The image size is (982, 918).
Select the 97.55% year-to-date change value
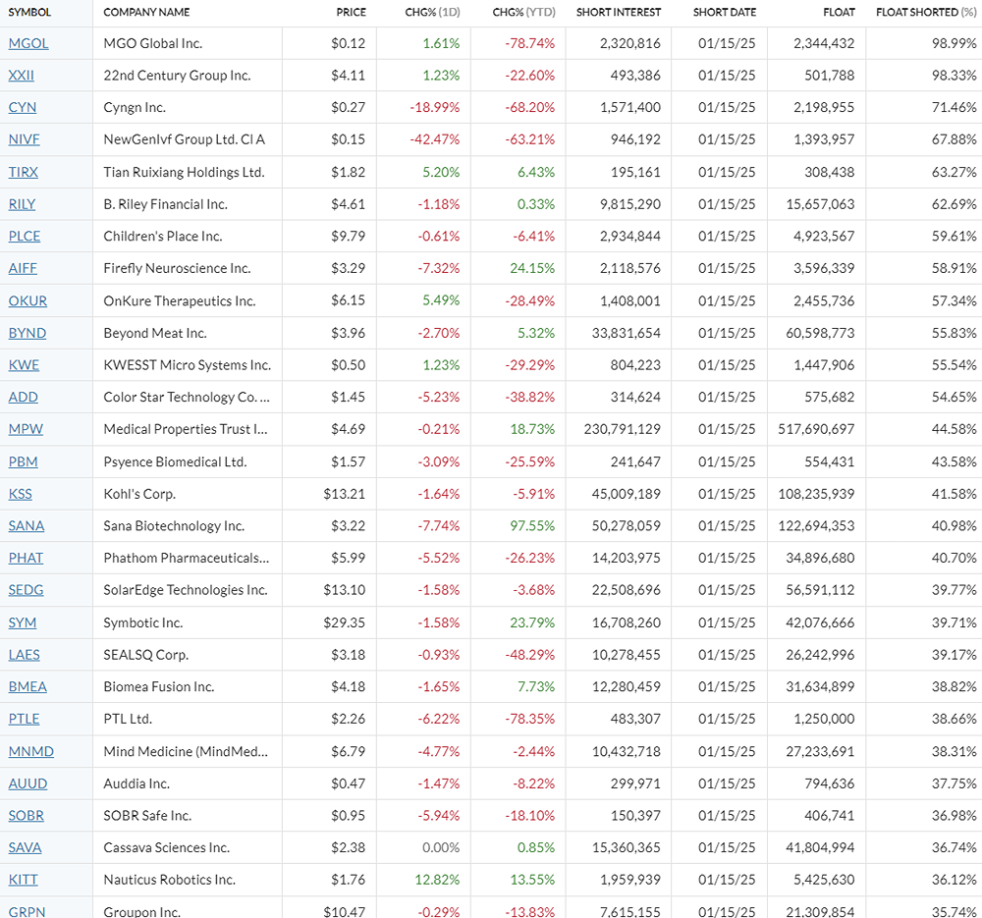coord(532,526)
